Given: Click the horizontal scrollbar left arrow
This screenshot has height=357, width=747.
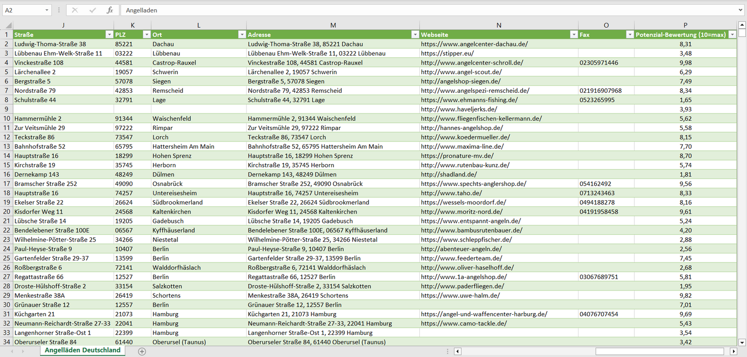Looking at the screenshot, I should 458,351.
